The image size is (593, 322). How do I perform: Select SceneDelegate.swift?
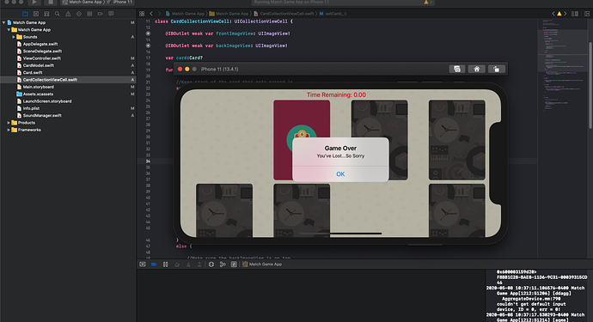tap(42, 52)
